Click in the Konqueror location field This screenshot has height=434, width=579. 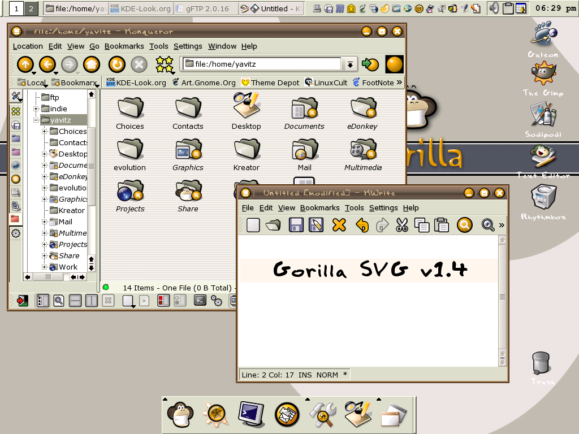coord(262,64)
